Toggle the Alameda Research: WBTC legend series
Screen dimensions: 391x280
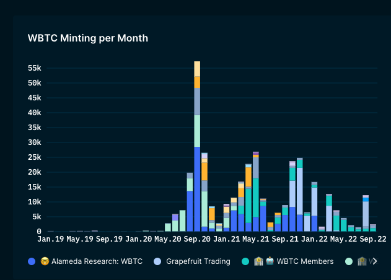pos(97,261)
